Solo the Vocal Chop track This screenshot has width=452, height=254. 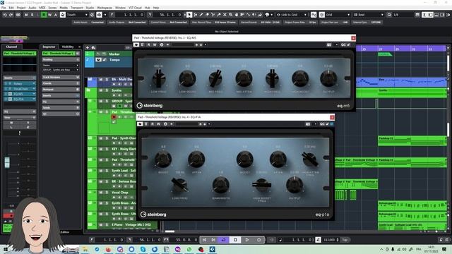pyautogui.click(x=107, y=193)
